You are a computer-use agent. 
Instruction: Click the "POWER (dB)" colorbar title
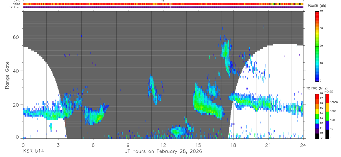coord(317,6)
